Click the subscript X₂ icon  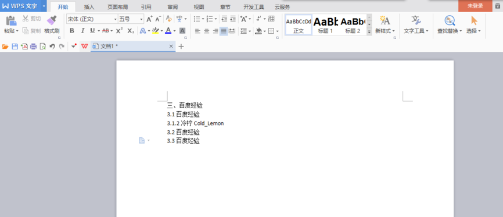click(x=131, y=31)
